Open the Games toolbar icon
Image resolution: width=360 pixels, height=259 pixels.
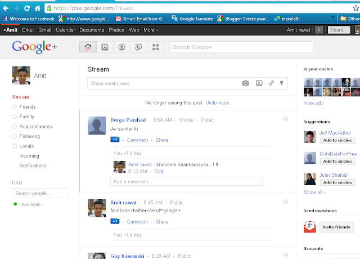point(156,47)
